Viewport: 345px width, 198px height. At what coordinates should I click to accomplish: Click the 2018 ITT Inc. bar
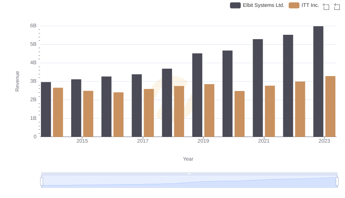(179, 111)
